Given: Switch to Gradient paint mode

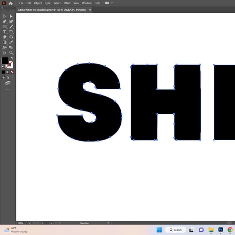Looking at the screenshot, I should tap(8, 72).
